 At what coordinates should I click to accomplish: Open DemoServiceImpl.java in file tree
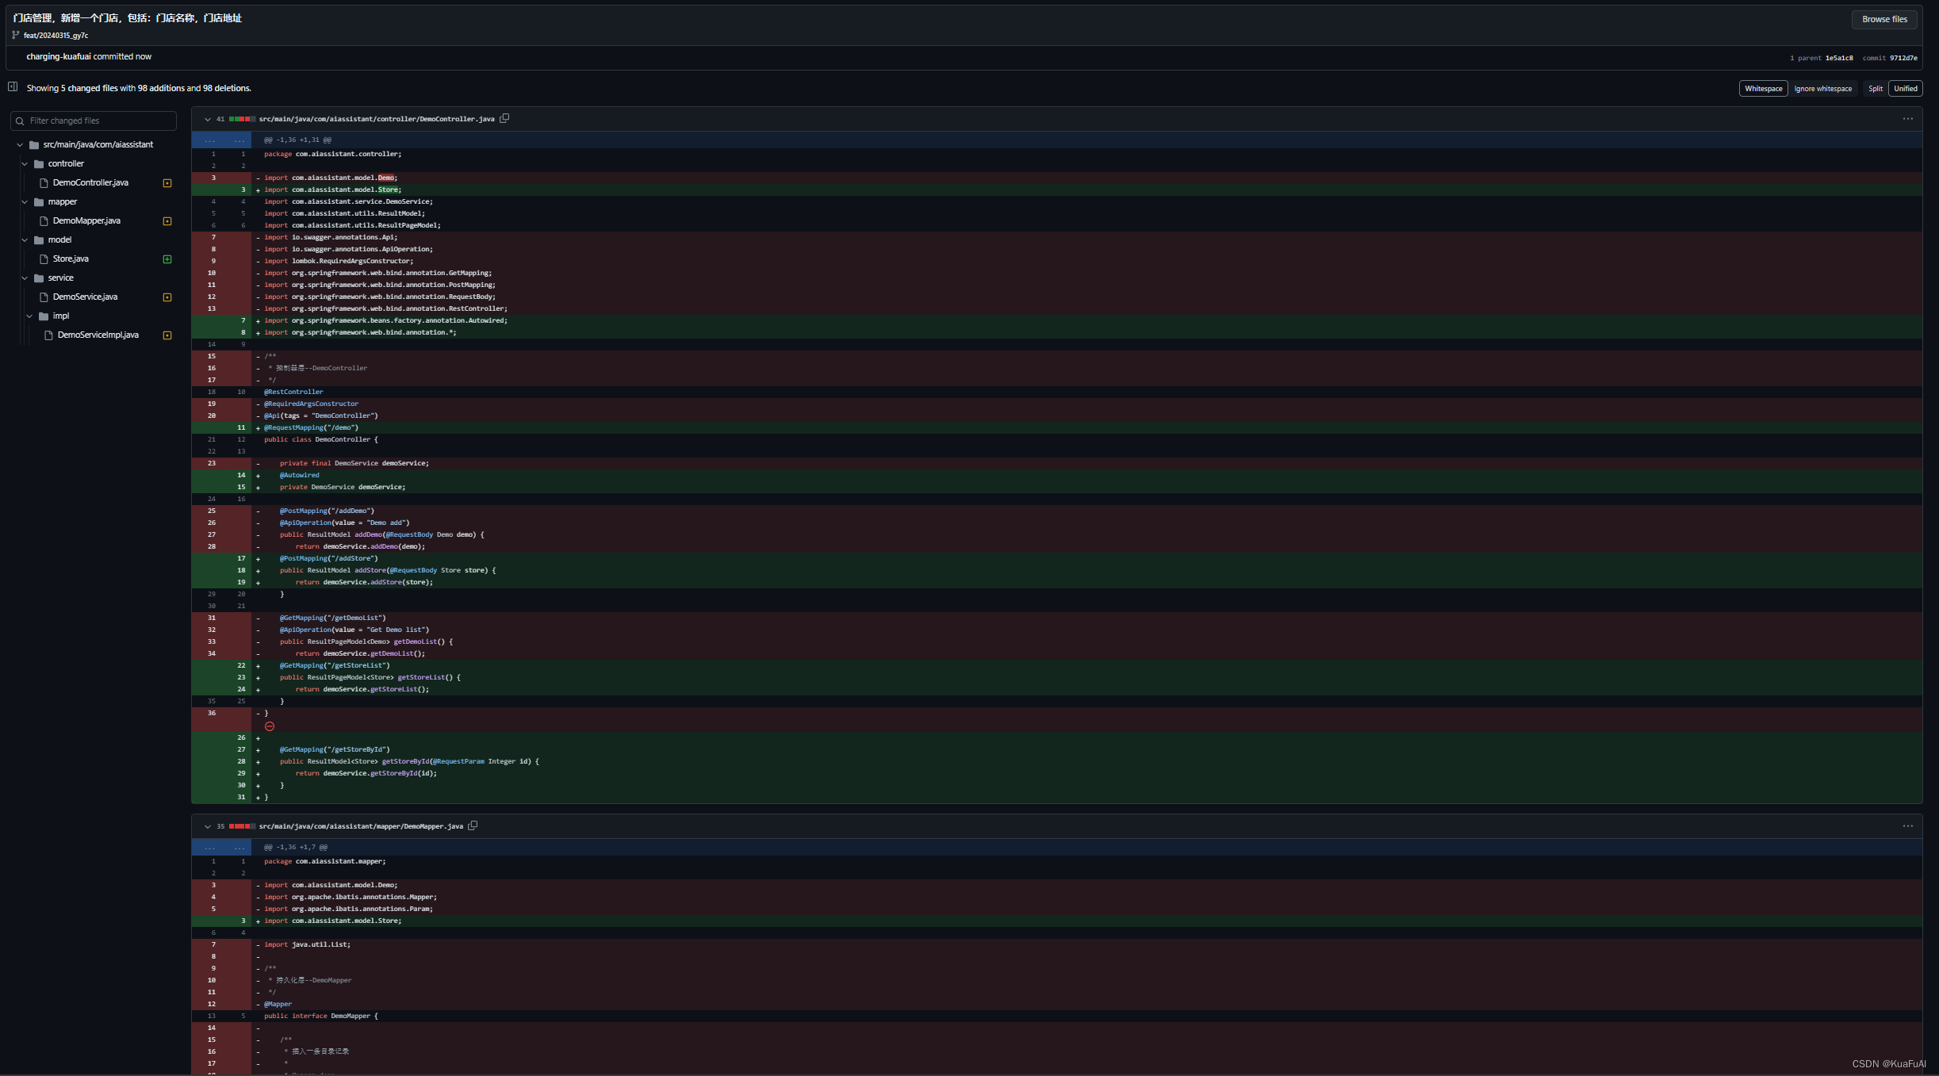(98, 335)
